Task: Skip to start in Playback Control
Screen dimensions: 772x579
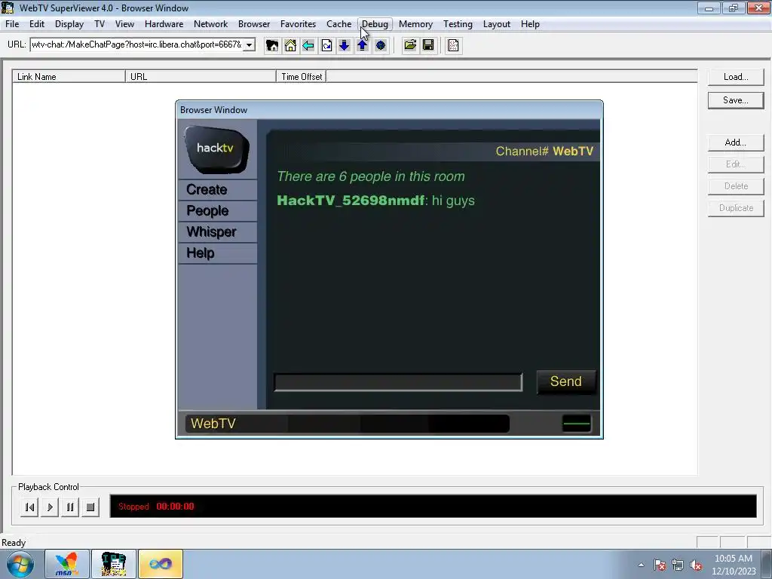Action: (29, 507)
